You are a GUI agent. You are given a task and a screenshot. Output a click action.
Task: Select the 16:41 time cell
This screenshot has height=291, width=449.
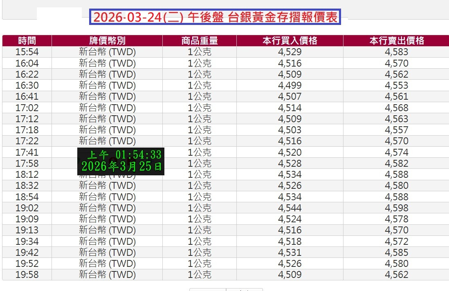click(x=27, y=96)
